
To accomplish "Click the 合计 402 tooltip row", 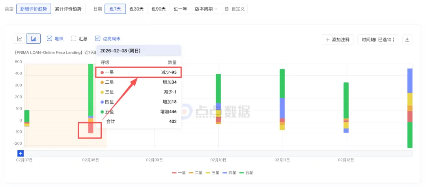I will tap(138, 122).
